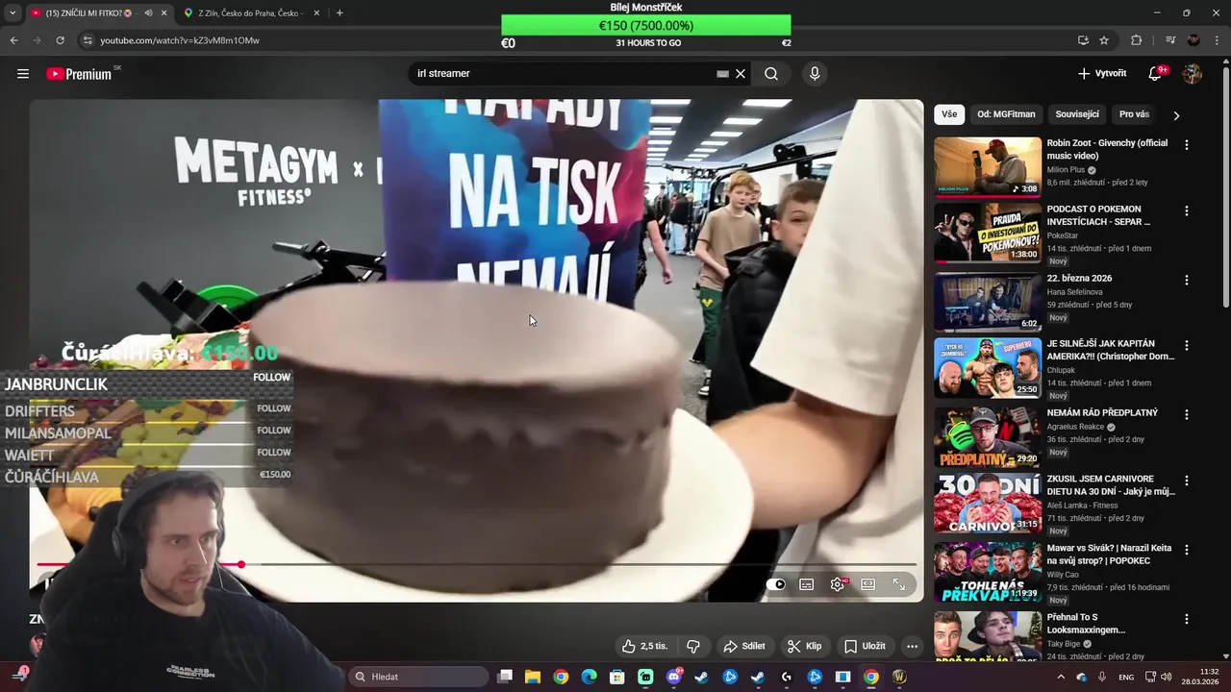Like the video with 2,5 tis. likes
The image size is (1231, 692).
click(x=644, y=646)
